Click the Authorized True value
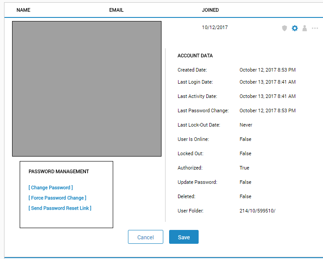This screenshot has height=259, width=323. click(244, 168)
